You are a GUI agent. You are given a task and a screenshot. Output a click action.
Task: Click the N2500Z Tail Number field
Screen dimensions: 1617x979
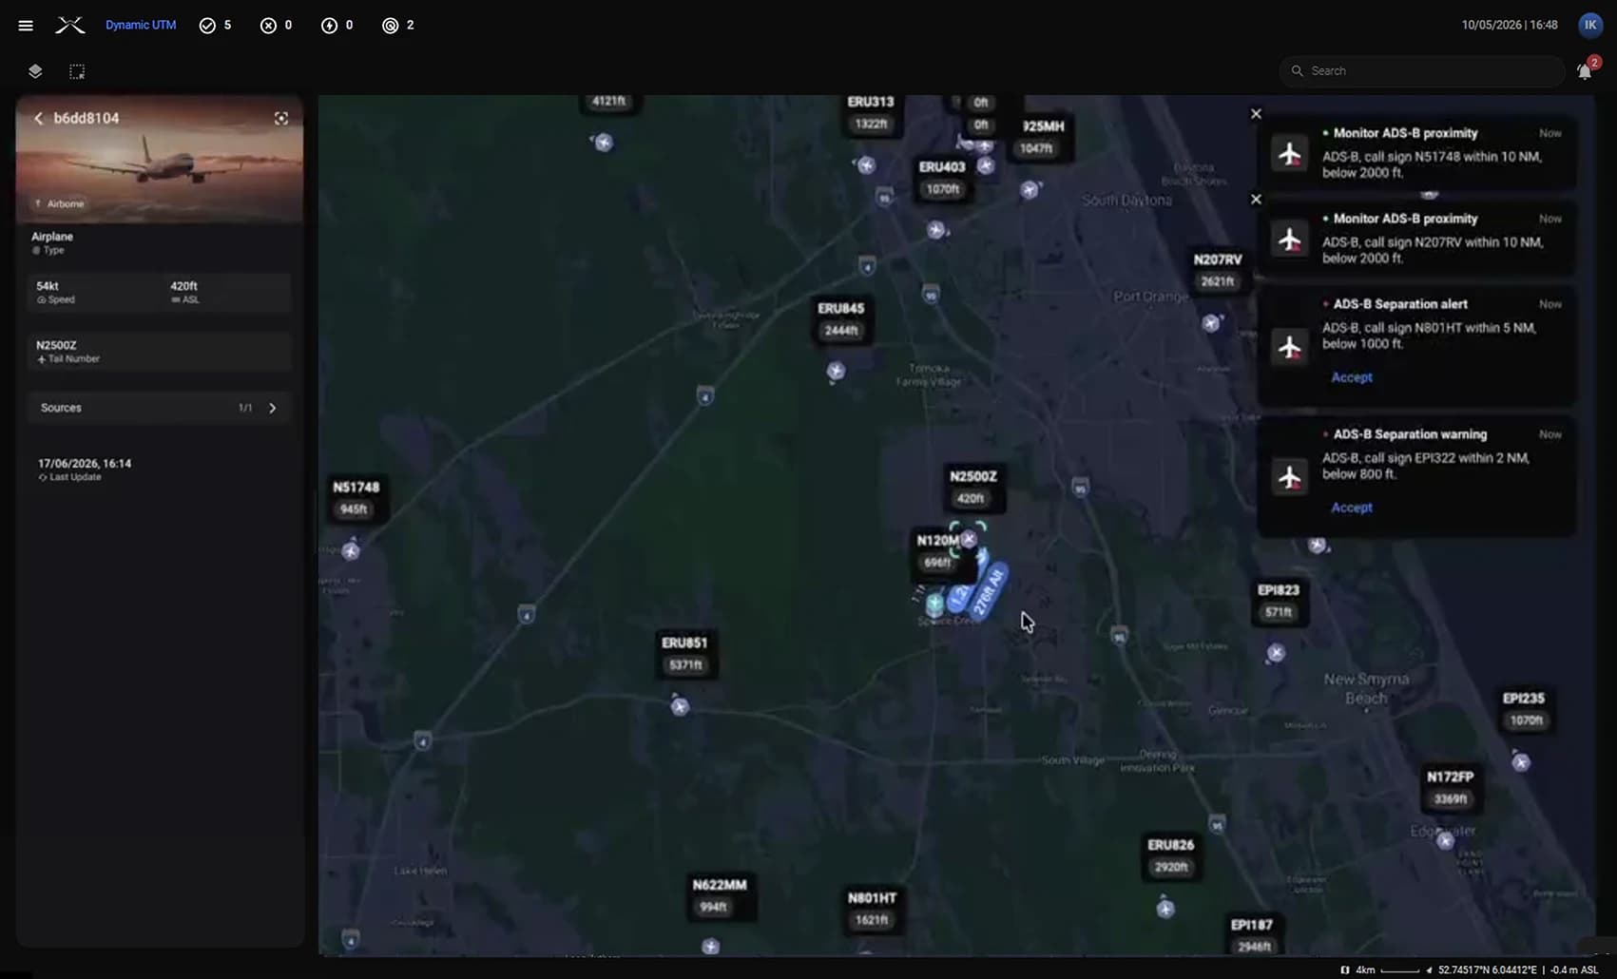(159, 351)
